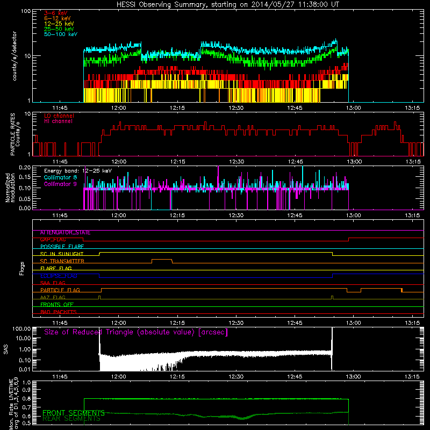Click the vertical Flags axis label
The image size is (430, 430).
coord(21,268)
